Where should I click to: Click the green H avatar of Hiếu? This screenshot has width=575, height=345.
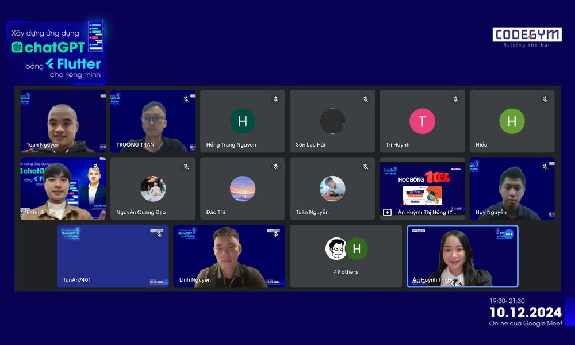point(512,121)
